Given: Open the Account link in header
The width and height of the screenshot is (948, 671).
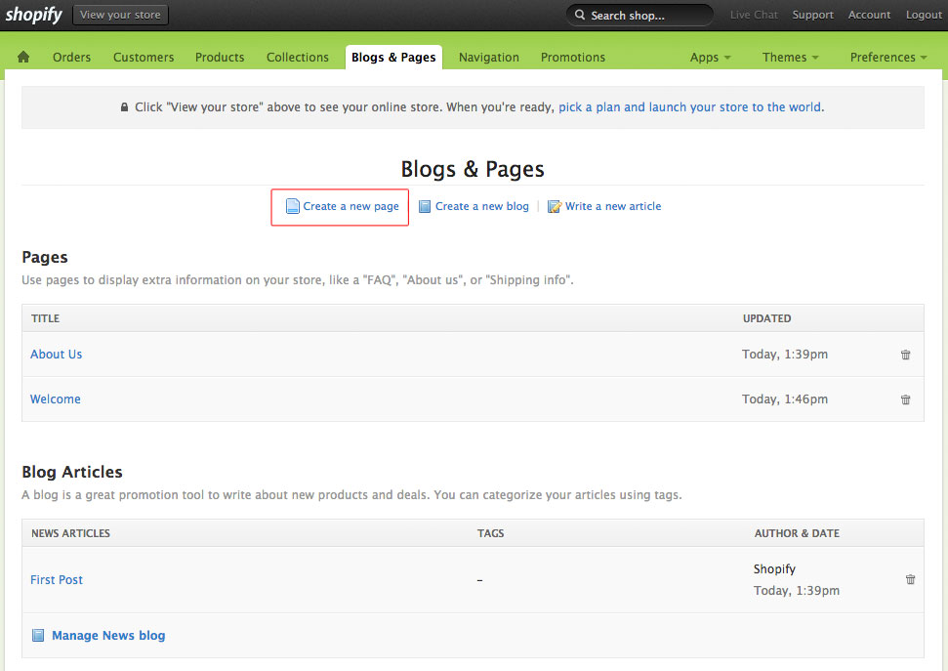Looking at the screenshot, I should [x=869, y=15].
